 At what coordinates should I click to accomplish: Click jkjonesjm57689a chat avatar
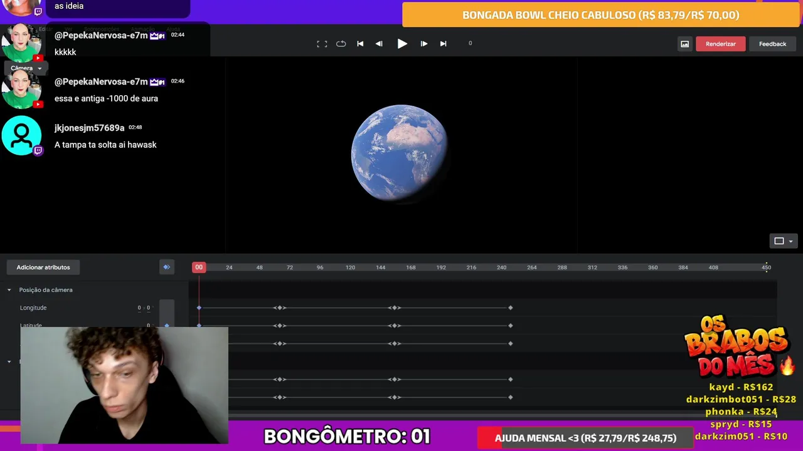(21, 135)
